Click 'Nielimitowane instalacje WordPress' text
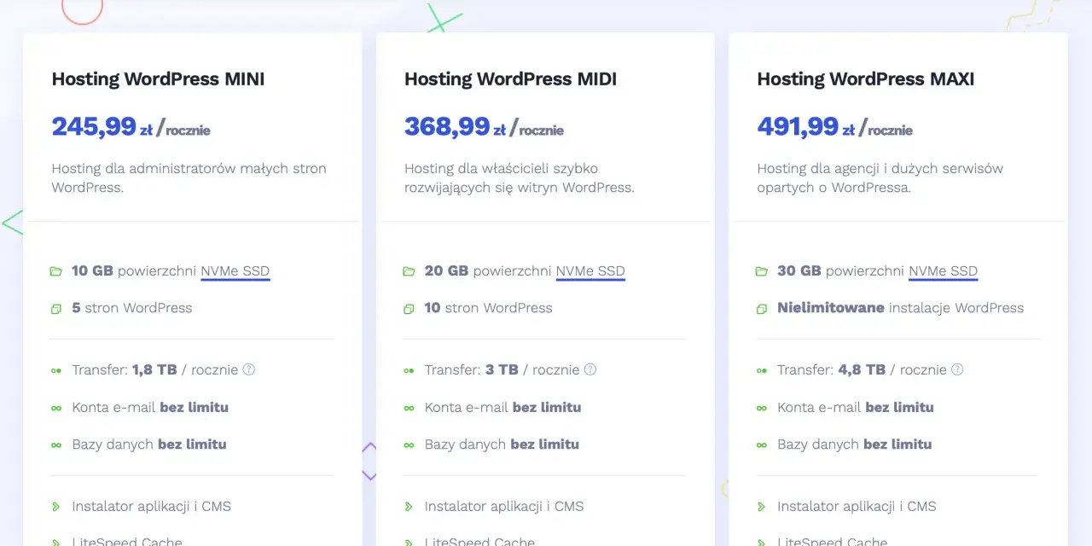 [900, 308]
